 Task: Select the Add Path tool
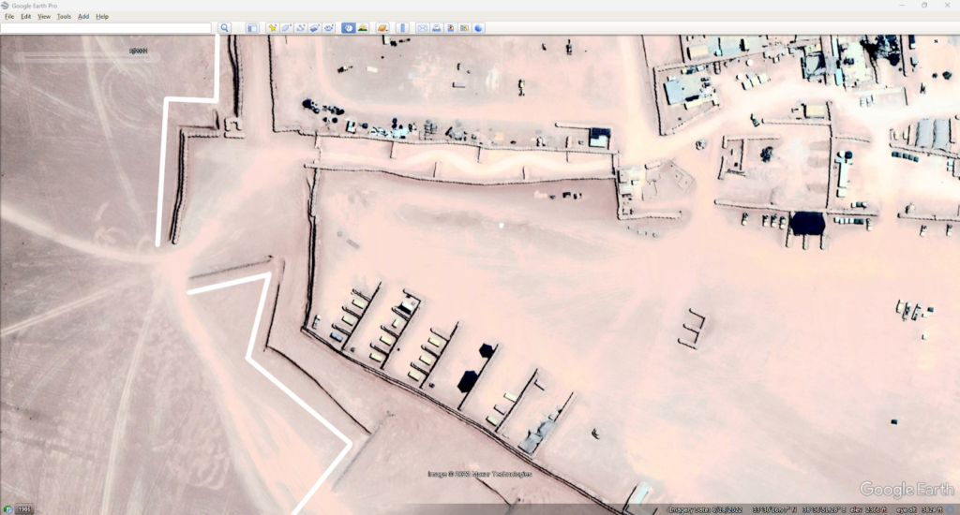[300, 28]
